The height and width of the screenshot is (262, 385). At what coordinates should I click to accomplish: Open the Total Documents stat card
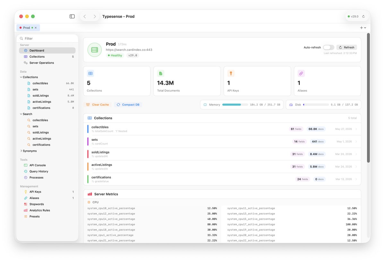click(187, 81)
